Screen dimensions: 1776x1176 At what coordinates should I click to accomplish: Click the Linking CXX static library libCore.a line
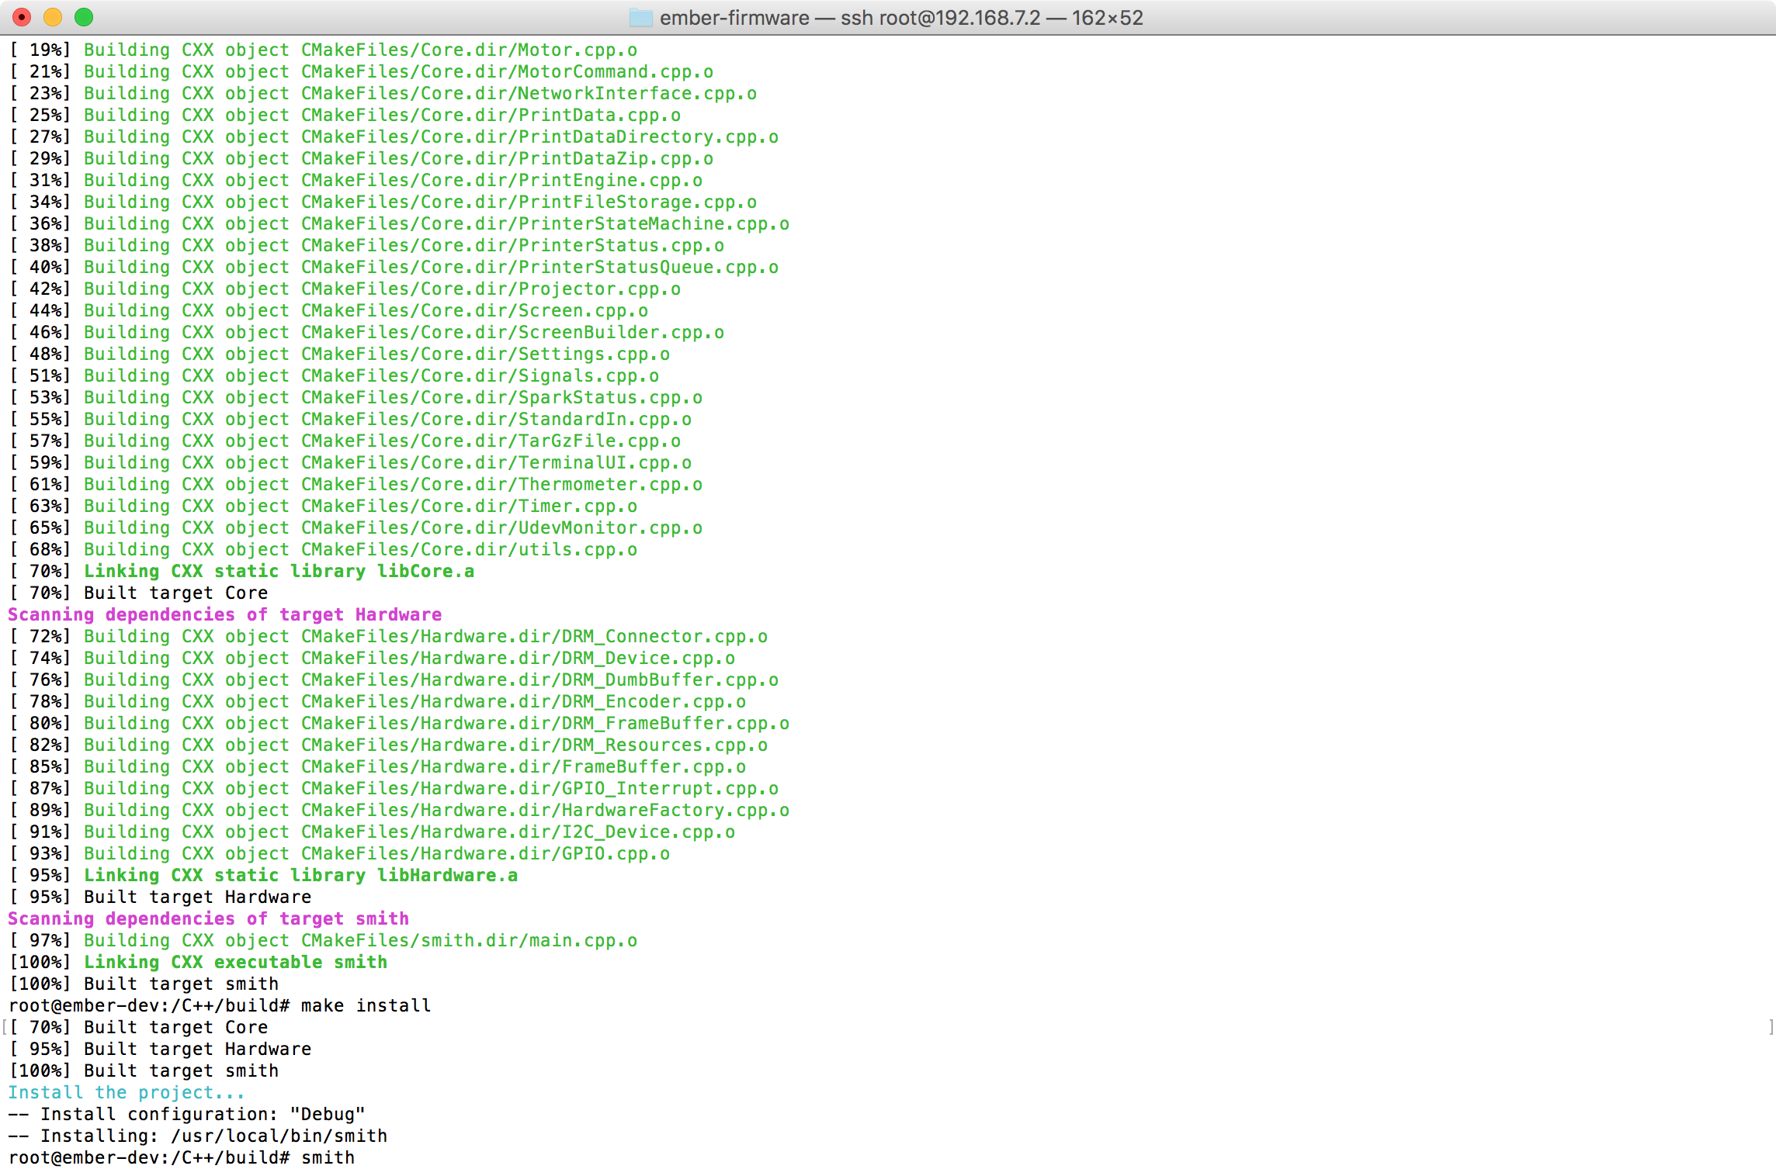click(x=241, y=571)
